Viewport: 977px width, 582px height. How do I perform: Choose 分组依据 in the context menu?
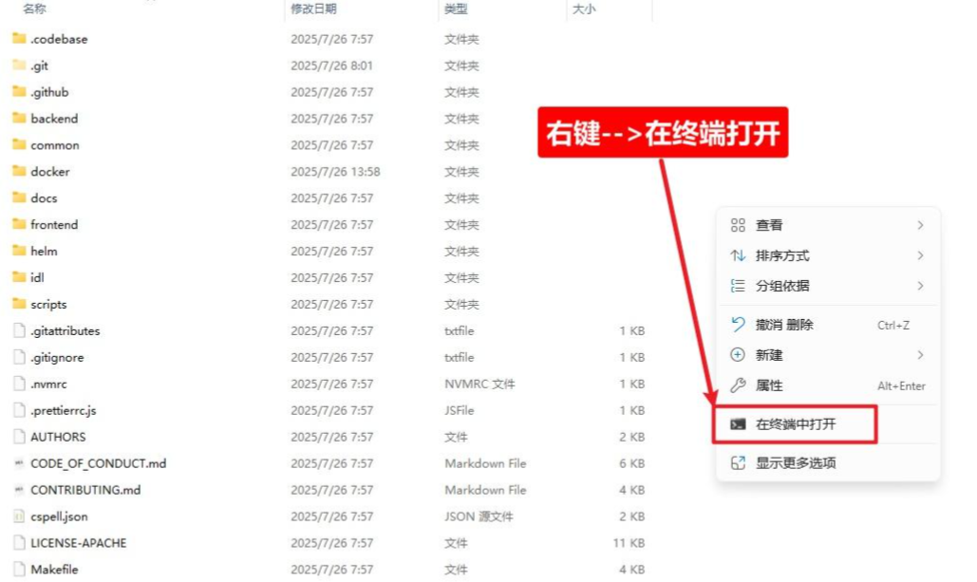(828, 286)
